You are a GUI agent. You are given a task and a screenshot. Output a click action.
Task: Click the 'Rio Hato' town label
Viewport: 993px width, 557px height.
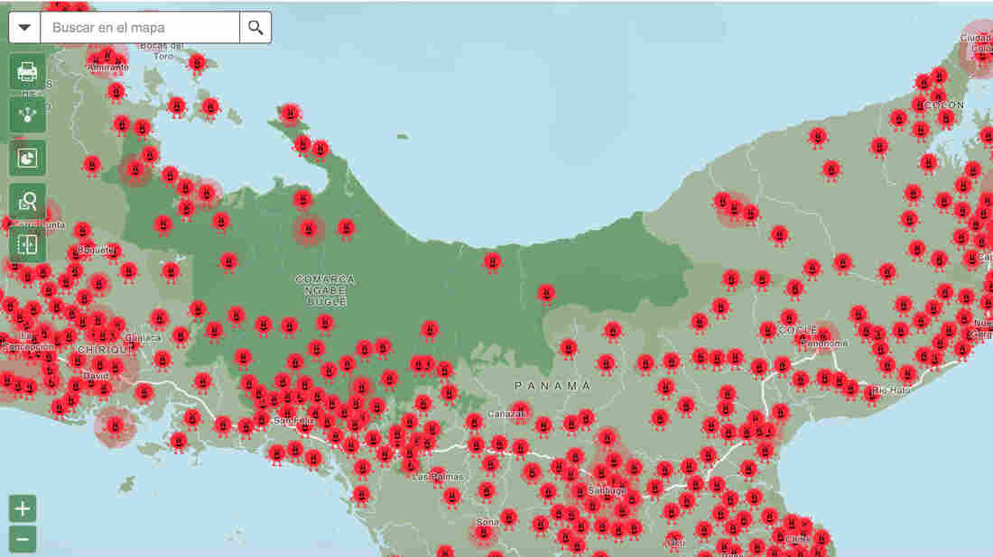coord(891,391)
